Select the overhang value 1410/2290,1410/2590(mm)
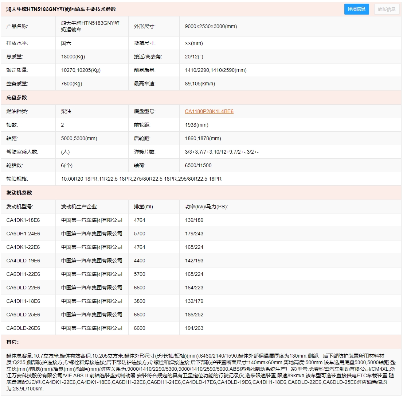 [216, 70]
